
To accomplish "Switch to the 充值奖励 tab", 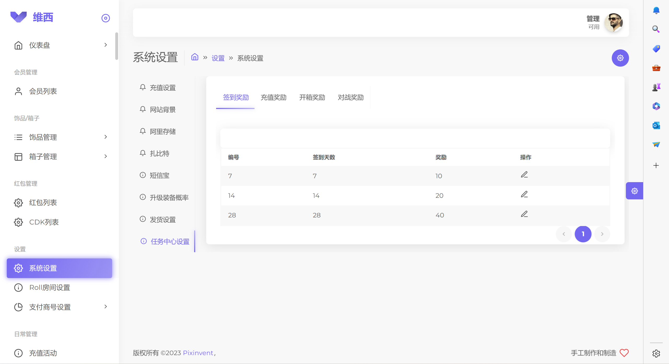I will [273, 97].
